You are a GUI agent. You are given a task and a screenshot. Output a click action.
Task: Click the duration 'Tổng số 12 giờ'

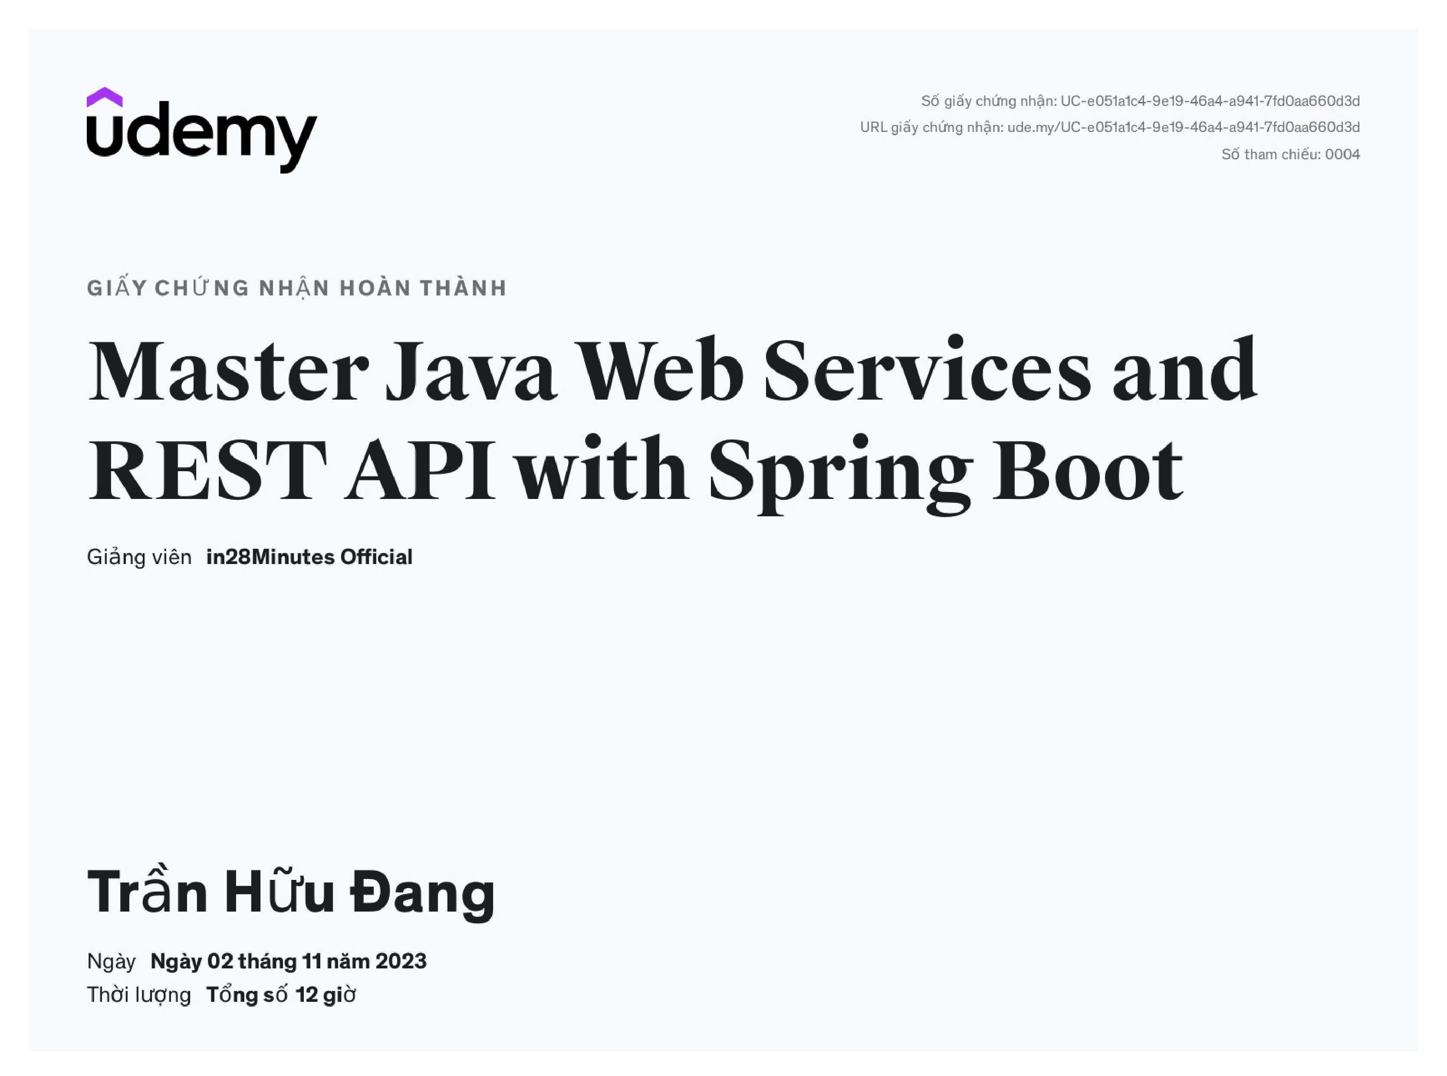click(x=281, y=994)
